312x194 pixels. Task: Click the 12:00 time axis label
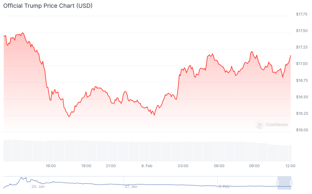point(290,166)
